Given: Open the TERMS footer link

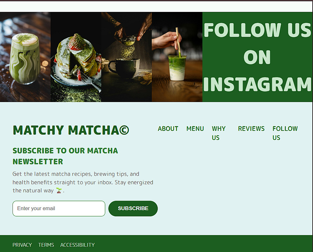Looking at the screenshot, I should click(x=46, y=245).
